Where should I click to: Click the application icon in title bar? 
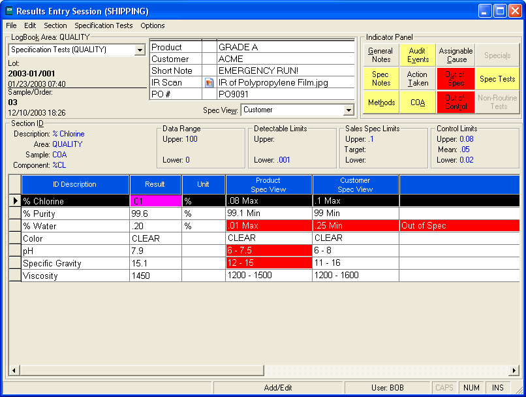(x=9, y=11)
